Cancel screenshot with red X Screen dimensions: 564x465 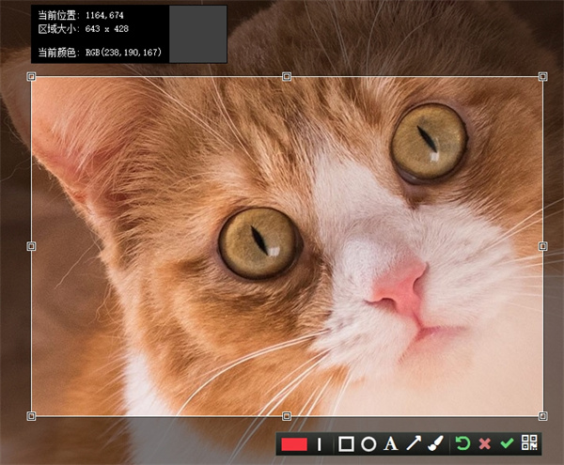point(484,443)
